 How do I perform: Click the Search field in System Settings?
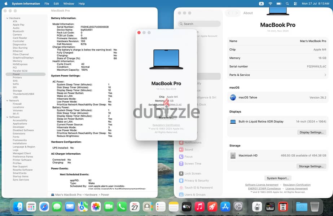point(199,24)
